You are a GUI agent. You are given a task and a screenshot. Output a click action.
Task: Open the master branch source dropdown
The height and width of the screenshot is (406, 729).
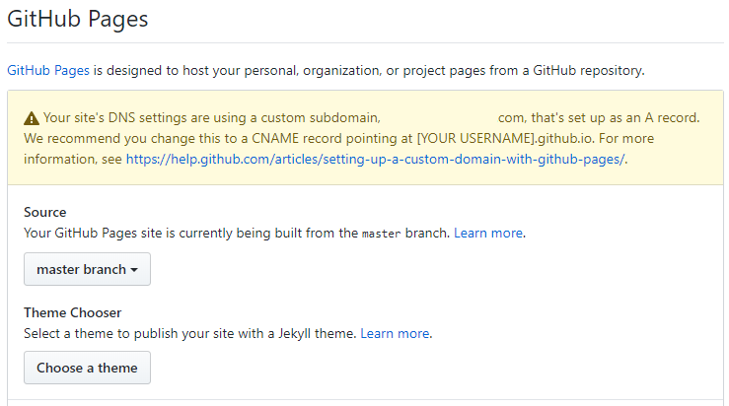[87, 269]
